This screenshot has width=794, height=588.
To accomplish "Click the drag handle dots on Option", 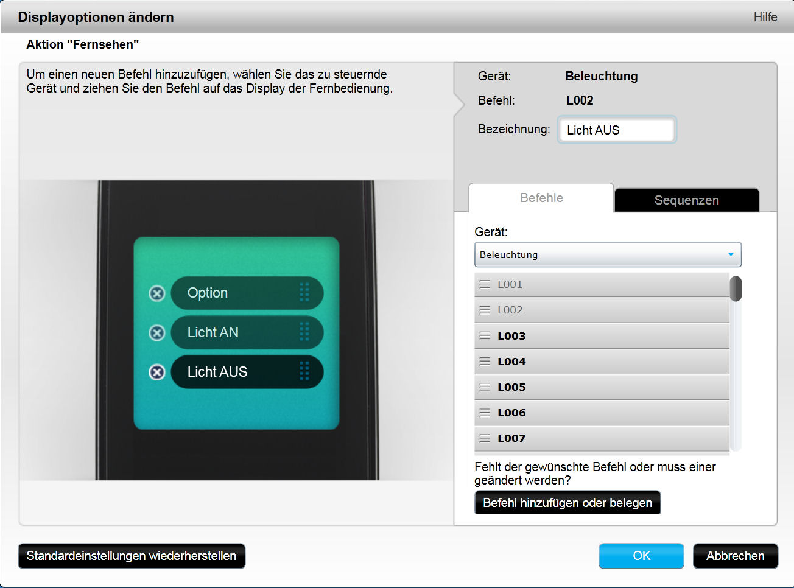I will click(304, 293).
